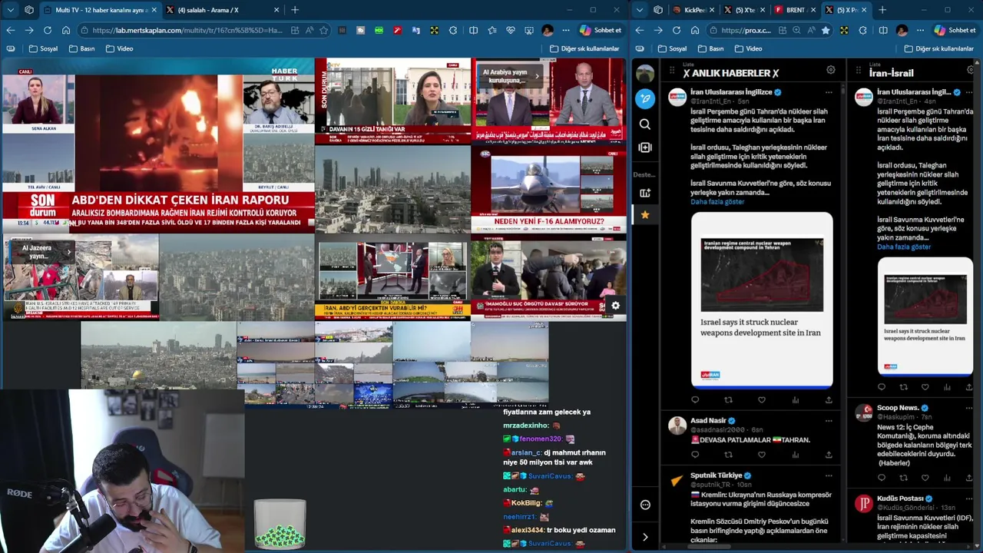Open the new deck icon below Deste label

[645, 193]
